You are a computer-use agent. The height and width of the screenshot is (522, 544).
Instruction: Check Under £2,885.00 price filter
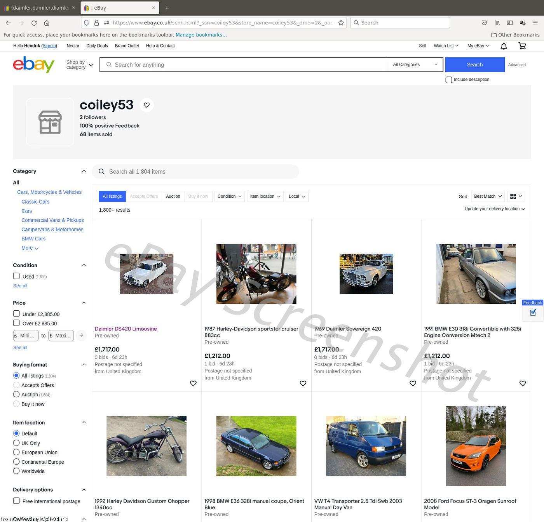[x=16, y=313]
